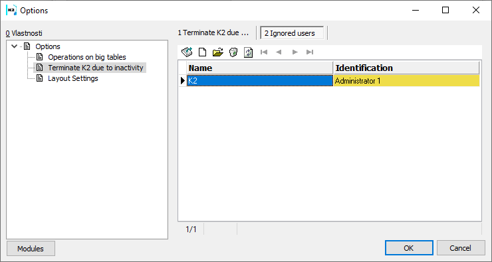Image resolution: width=492 pixels, height=262 pixels.
Task: Collapse the Options tree node
Action: pyautogui.click(x=14, y=46)
